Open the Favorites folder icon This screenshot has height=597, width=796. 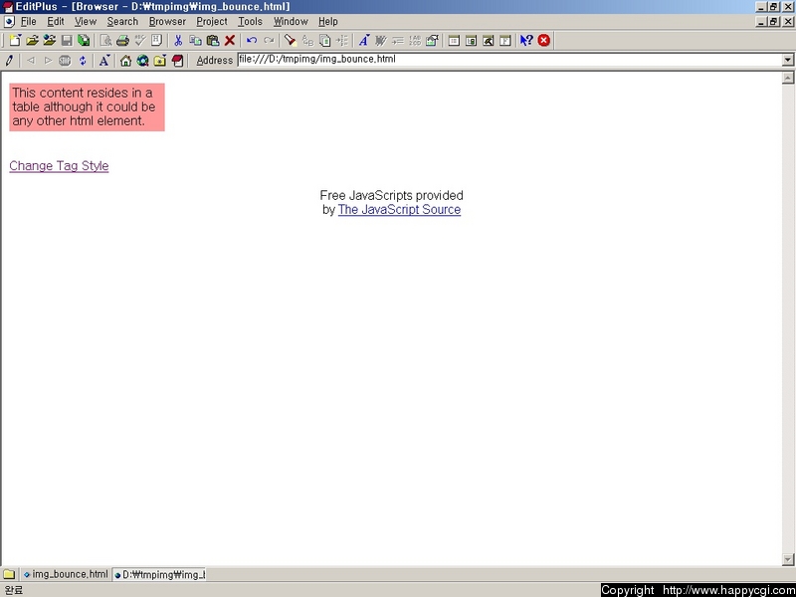[x=160, y=61]
